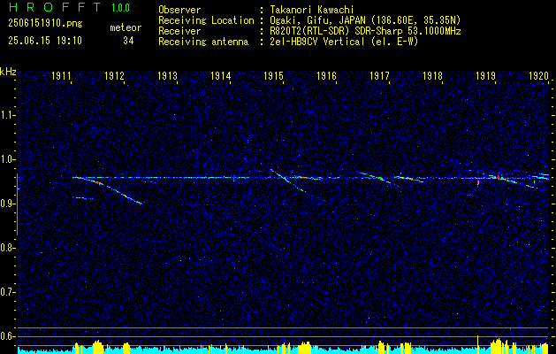Select receiver R820T2(RTL-SDR) SDR-Sharp 53.1000MHz text
Image resolution: width=556 pixels, height=354 pixels.
[x=365, y=31]
